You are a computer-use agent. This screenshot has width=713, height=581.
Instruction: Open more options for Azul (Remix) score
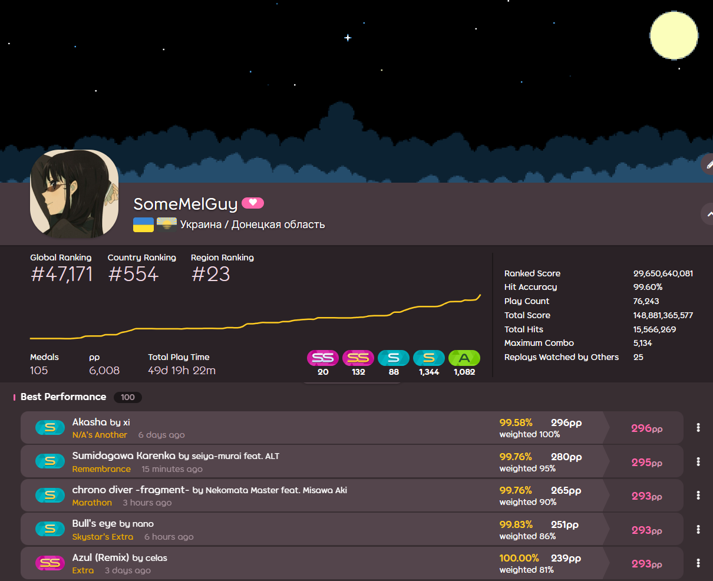pyautogui.click(x=698, y=563)
